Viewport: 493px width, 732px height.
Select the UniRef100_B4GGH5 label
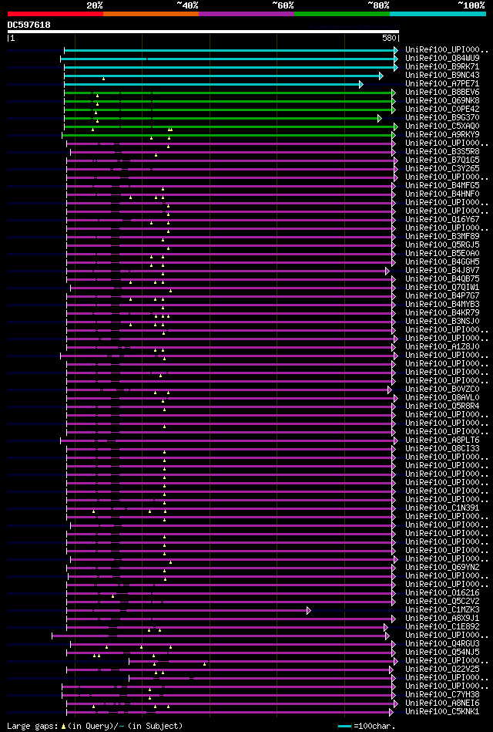coord(442,262)
